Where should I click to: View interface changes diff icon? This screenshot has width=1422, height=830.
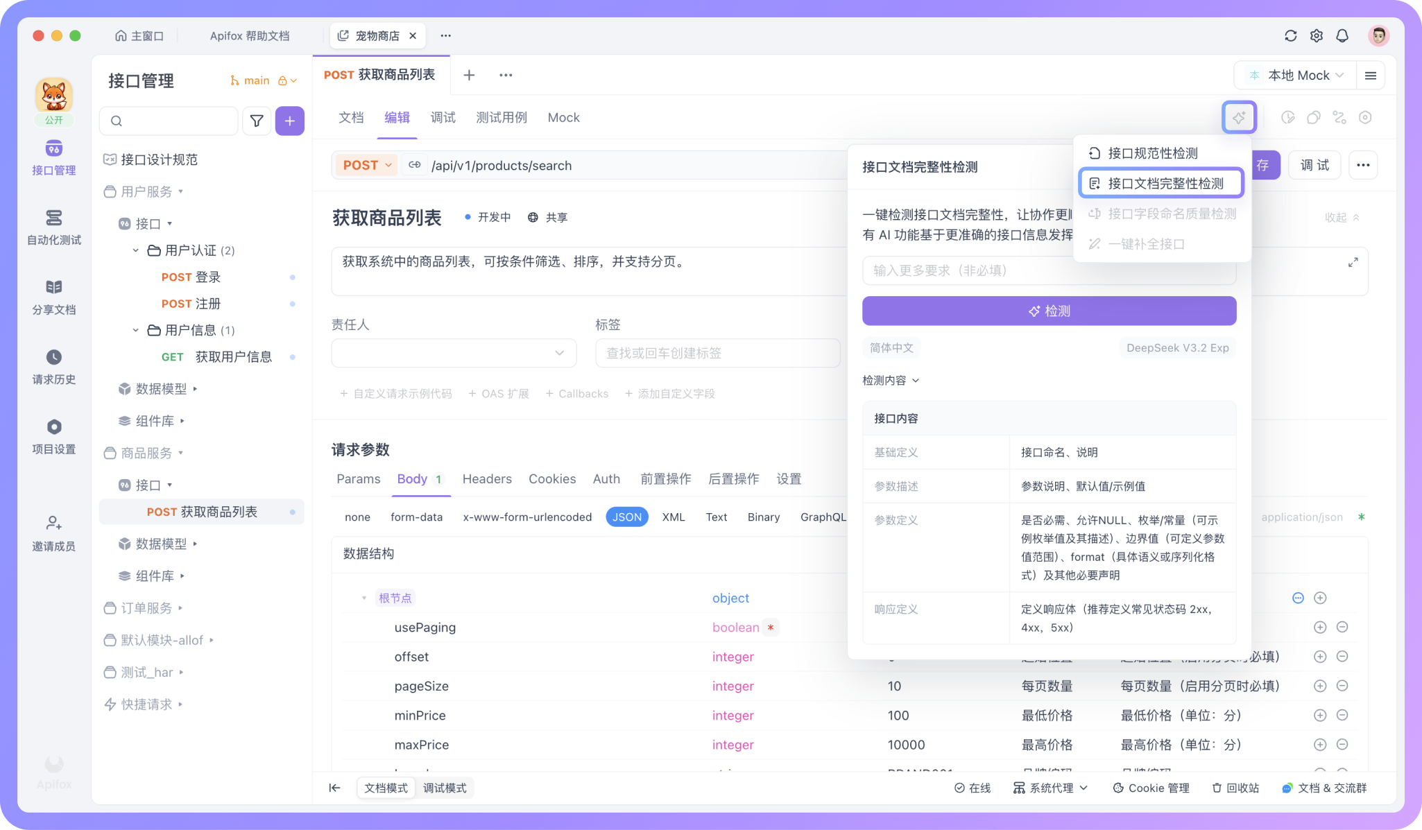pyautogui.click(x=1339, y=117)
